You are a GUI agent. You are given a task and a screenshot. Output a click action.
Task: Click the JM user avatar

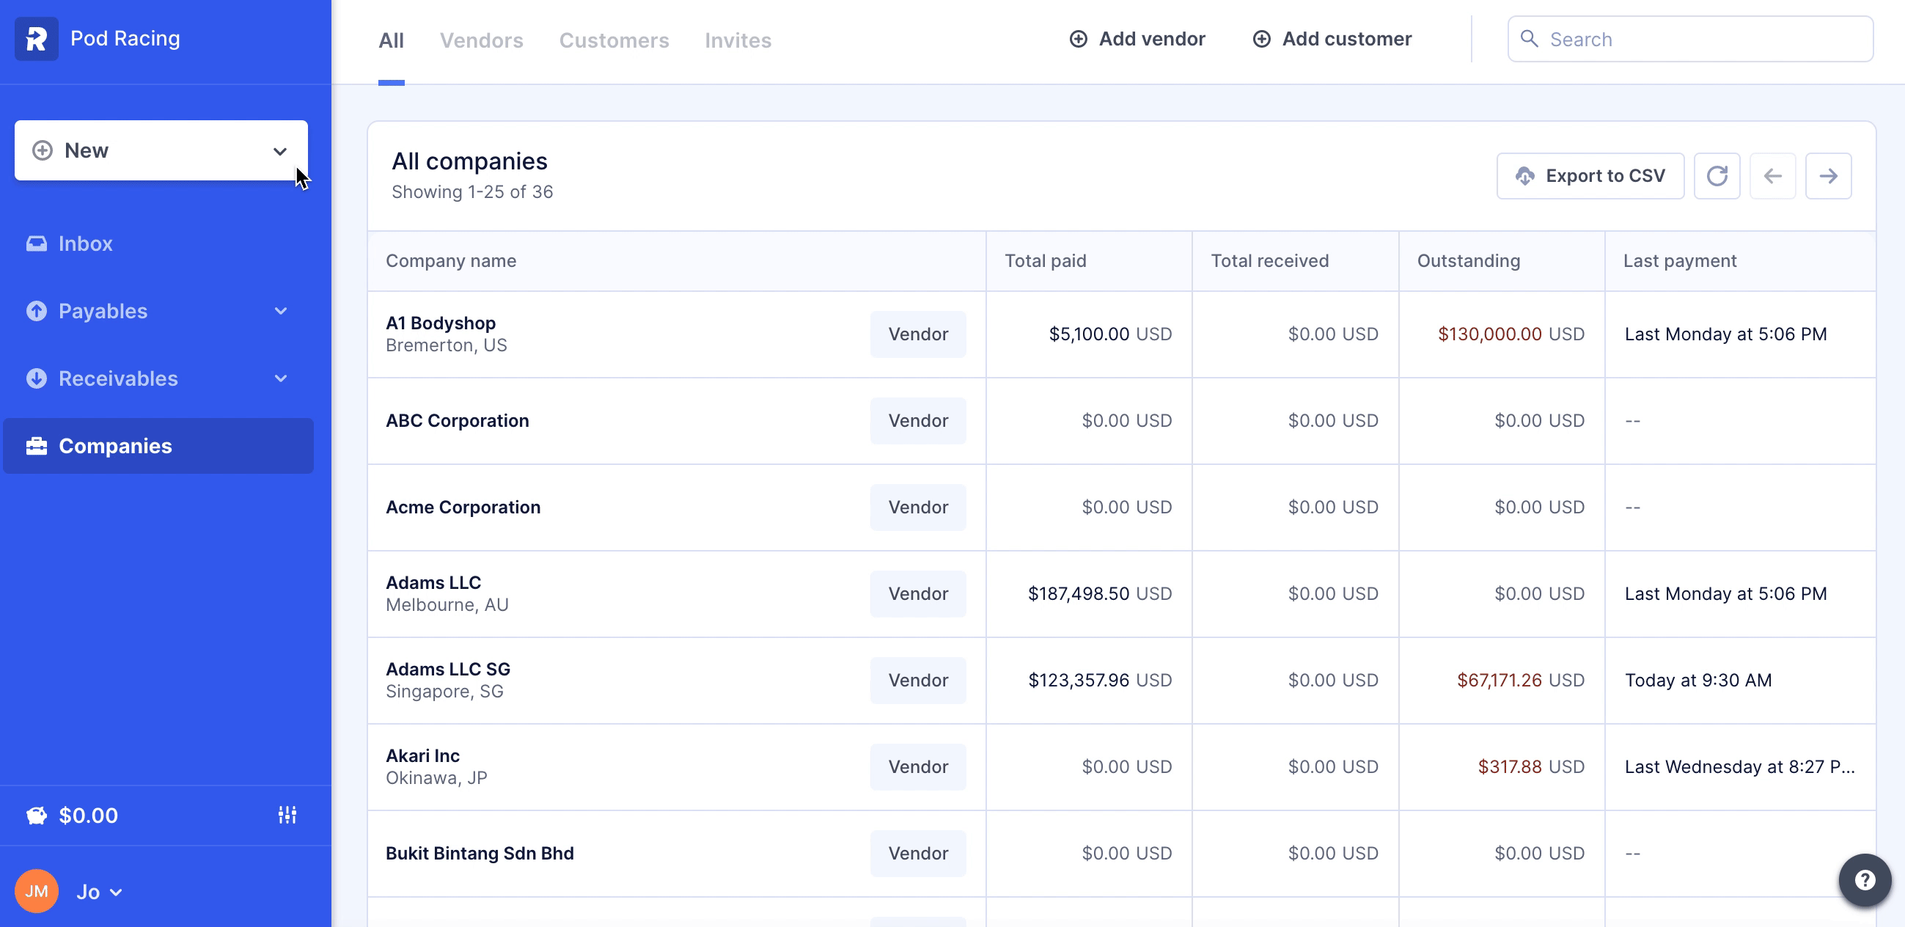(36, 891)
